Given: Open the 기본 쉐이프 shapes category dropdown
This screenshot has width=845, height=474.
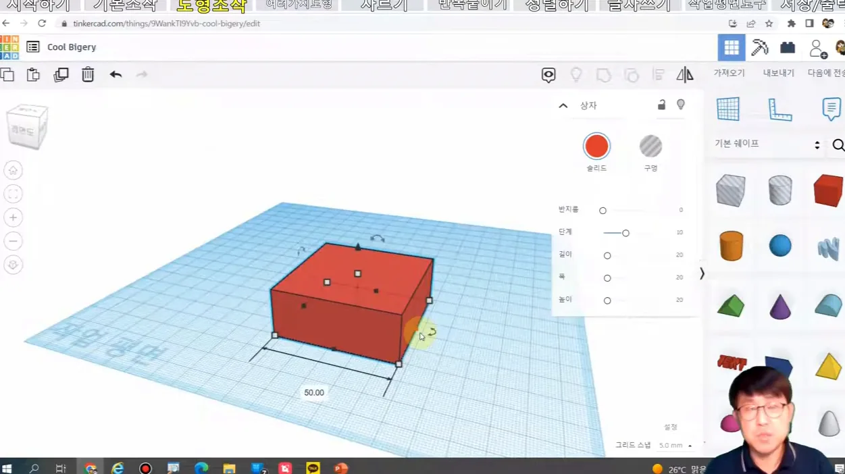Looking at the screenshot, I should (767, 144).
